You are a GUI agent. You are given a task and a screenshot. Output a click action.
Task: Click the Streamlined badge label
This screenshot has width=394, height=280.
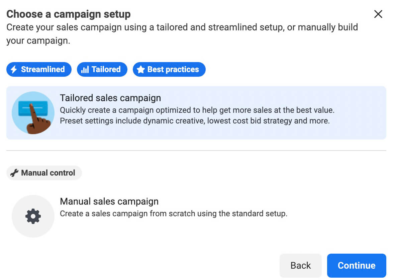coord(43,69)
